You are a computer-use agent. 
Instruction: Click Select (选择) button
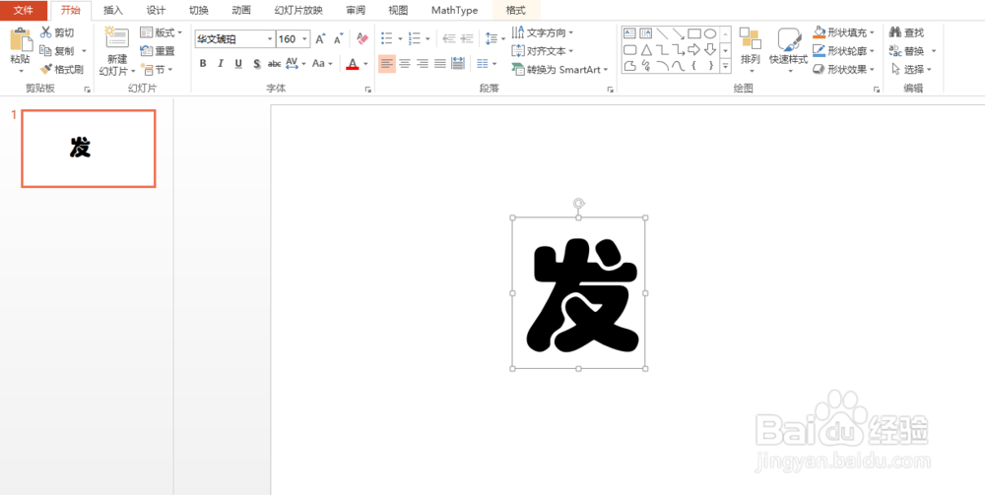click(910, 69)
